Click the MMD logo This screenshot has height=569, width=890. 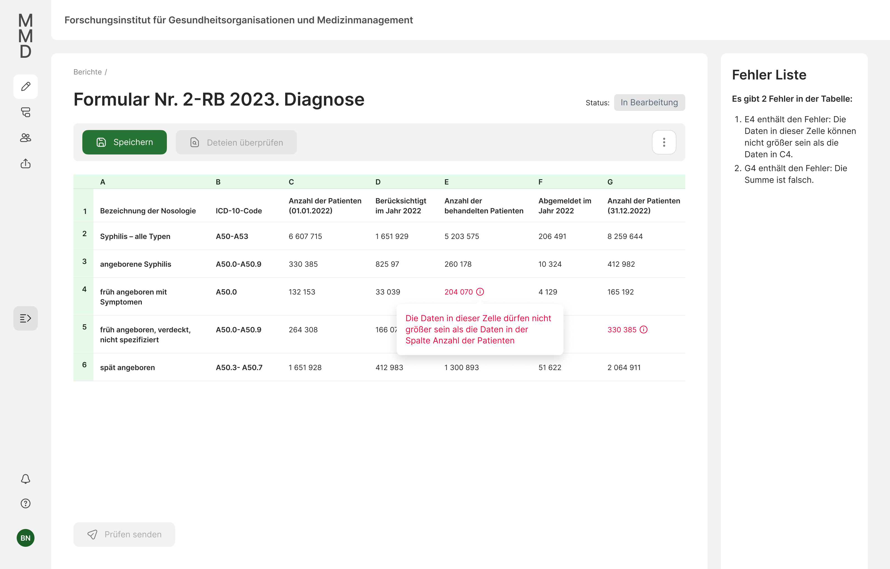(x=26, y=36)
